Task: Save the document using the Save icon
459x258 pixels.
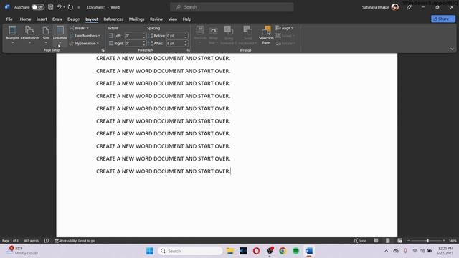Action: (51, 7)
